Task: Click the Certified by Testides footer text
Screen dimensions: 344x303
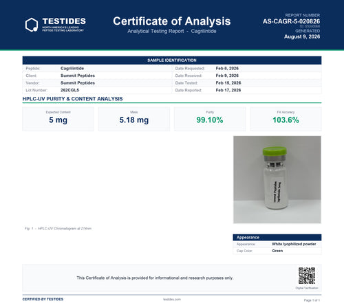Action: coord(43,300)
